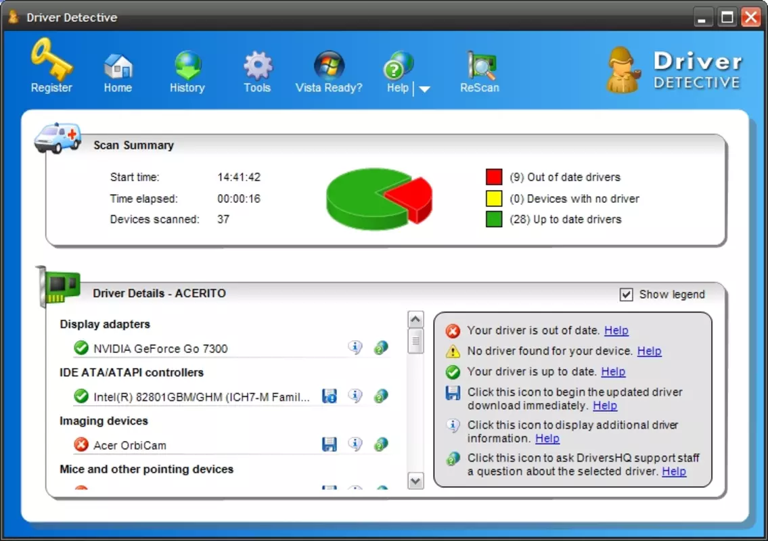Click the driver list scroll up arrow
The width and height of the screenshot is (768, 541).
click(x=415, y=320)
